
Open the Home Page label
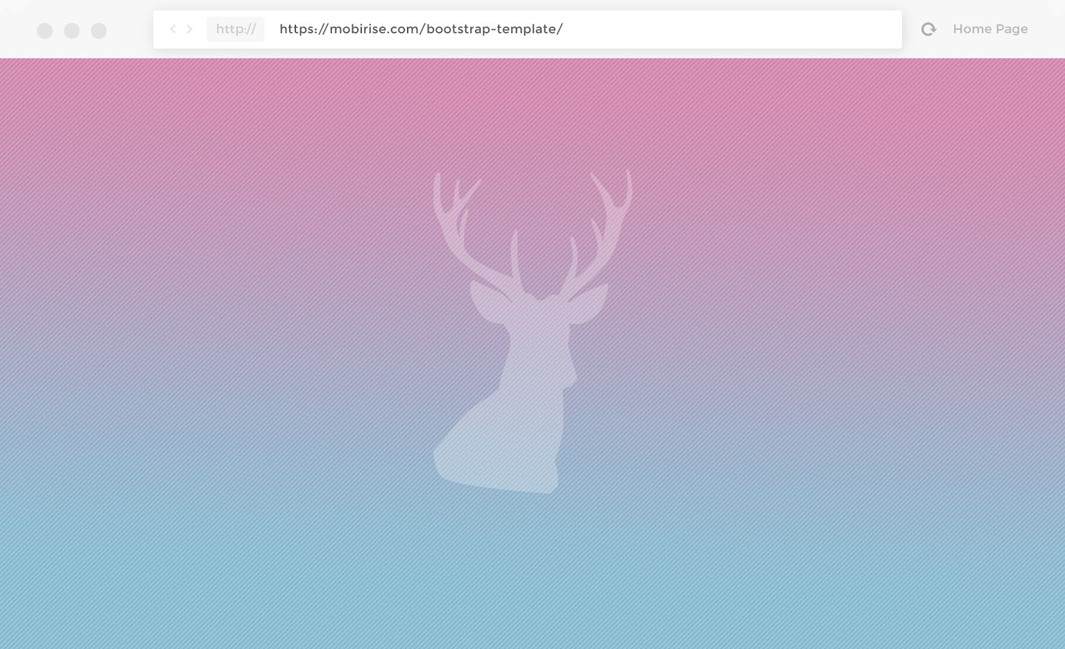pos(989,29)
